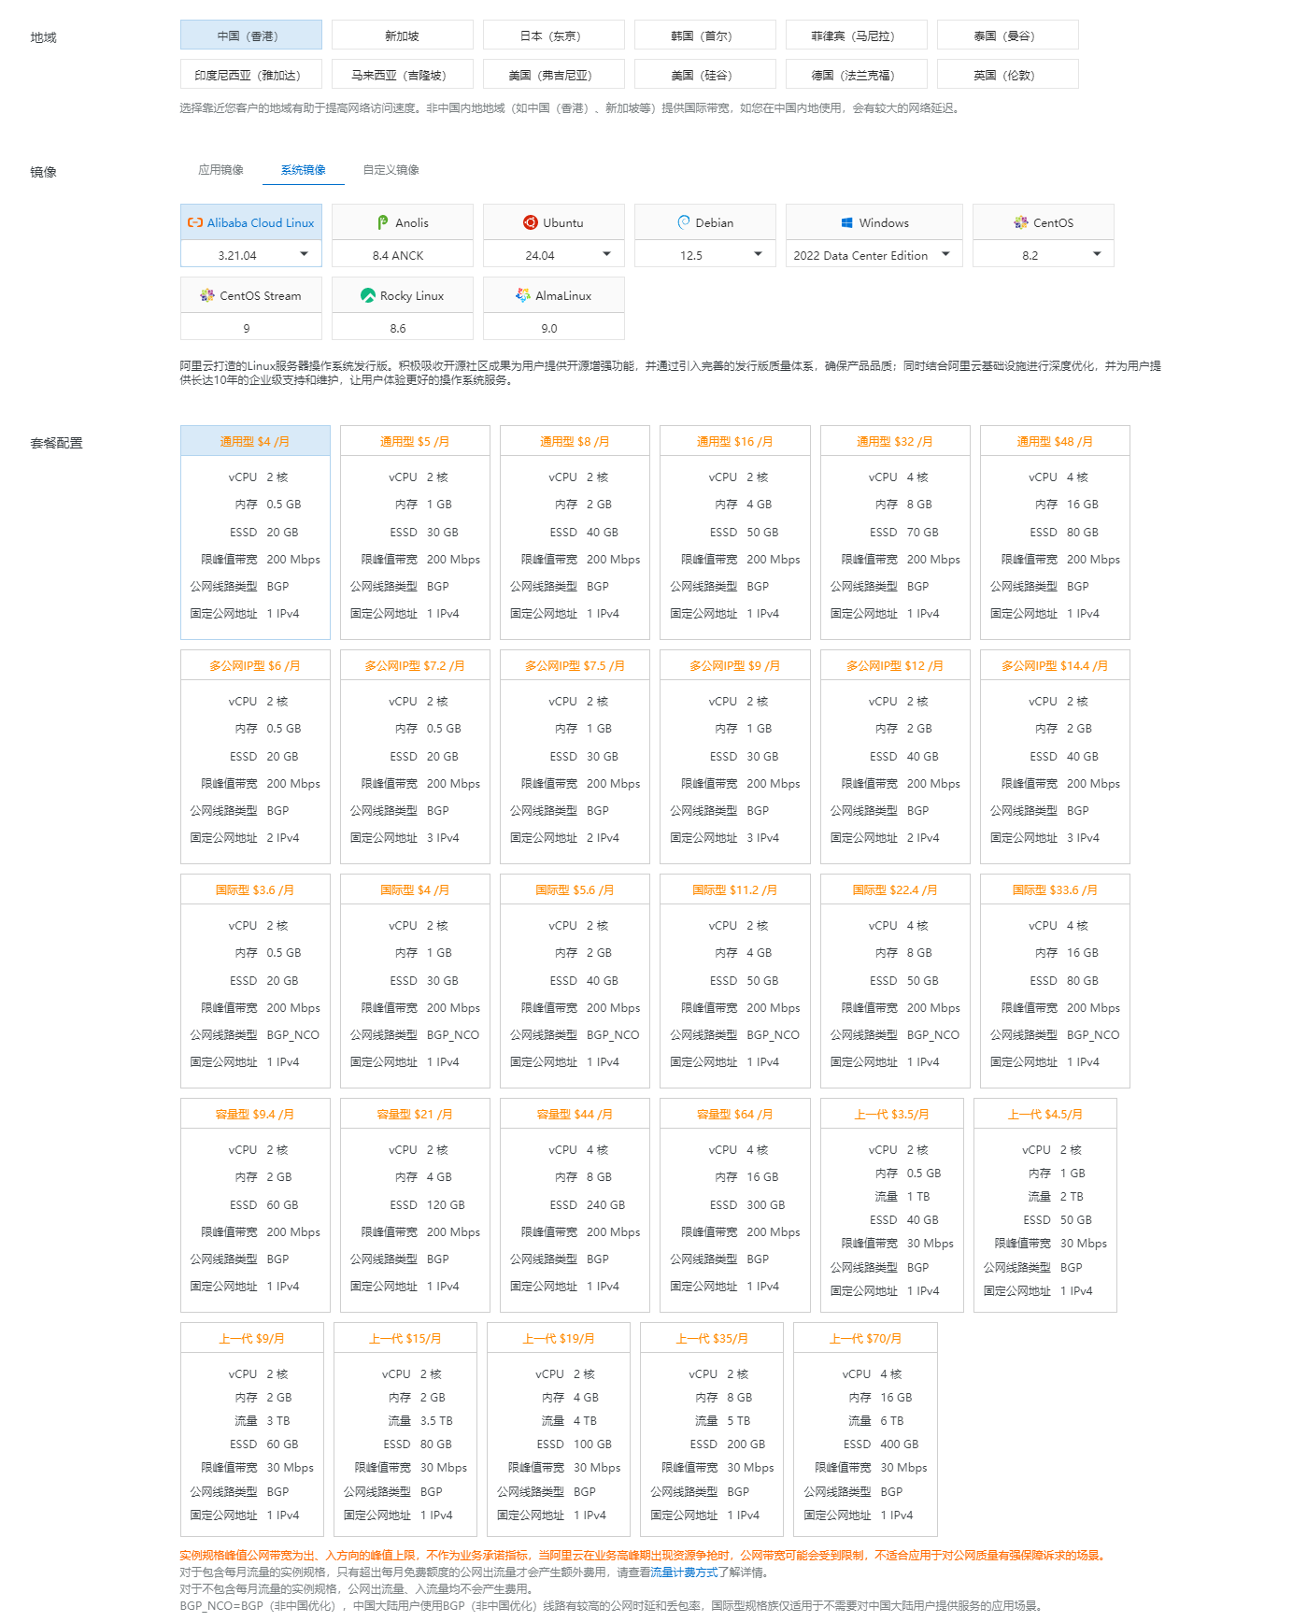Select the 上一代 $70/月 plan card
Screen dimensions: 1293x1622
(865, 1430)
